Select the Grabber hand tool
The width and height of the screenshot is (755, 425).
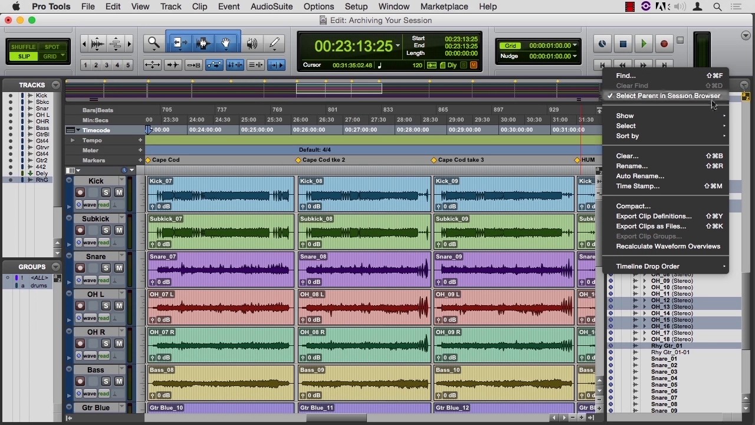[x=226, y=43]
